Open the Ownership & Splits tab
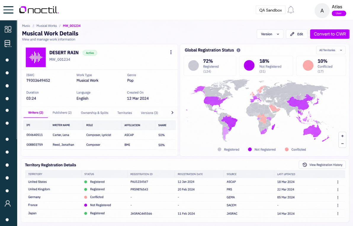Image resolution: width=353 pixels, height=226 pixels. click(94, 113)
